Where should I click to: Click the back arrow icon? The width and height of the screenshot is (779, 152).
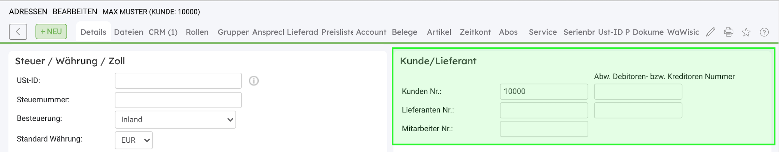pos(18,32)
